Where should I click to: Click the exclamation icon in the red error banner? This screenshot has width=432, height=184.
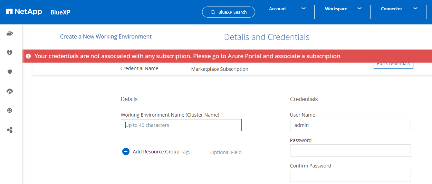pyautogui.click(x=28, y=56)
